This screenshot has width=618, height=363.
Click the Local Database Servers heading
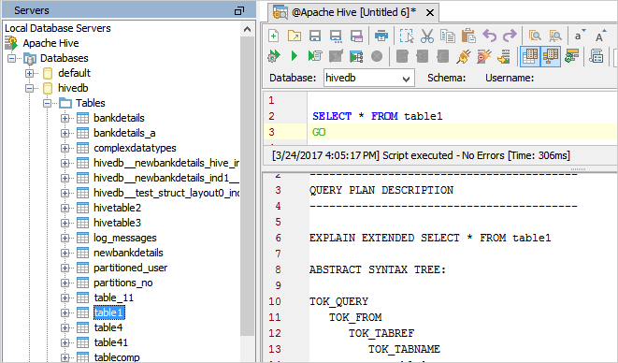[58, 28]
